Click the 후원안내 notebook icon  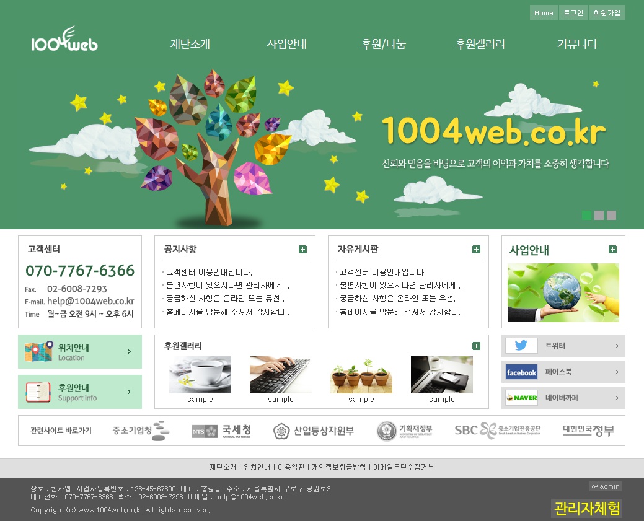[38, 392]
